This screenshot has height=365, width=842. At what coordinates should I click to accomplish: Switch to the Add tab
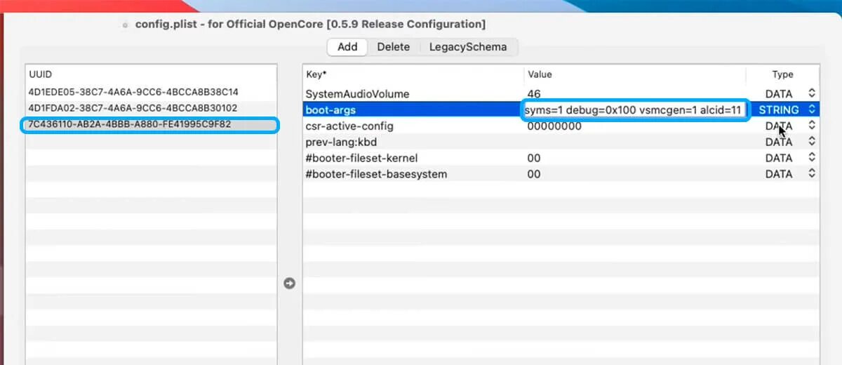point(347,47)
